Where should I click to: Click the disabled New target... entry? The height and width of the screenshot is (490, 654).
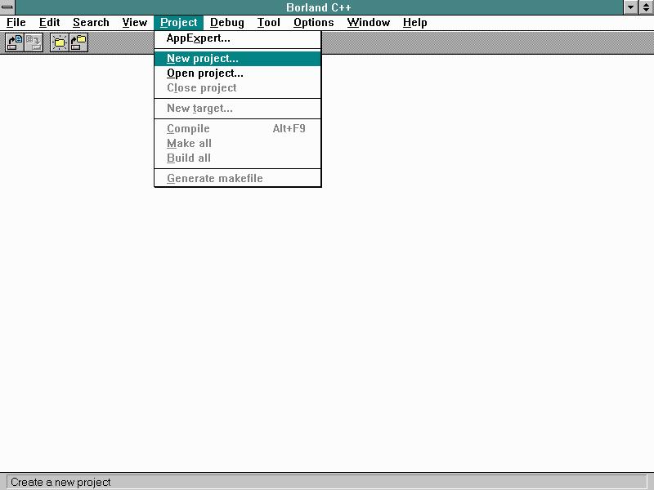pyautogui.click(x=238, y=109)
